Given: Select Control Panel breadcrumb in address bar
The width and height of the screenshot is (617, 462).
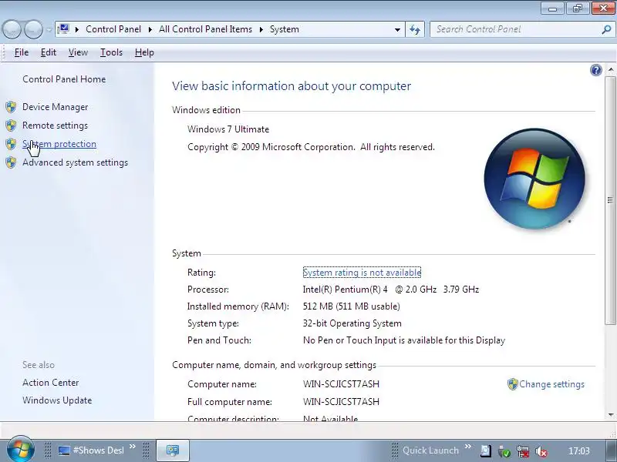Looking at the screenshot, I should pos(113,29).
